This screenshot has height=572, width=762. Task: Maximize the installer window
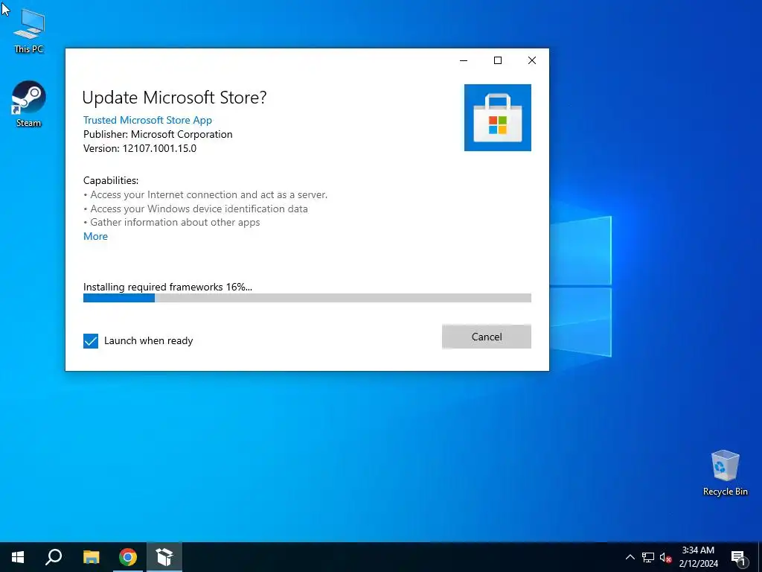498,60
